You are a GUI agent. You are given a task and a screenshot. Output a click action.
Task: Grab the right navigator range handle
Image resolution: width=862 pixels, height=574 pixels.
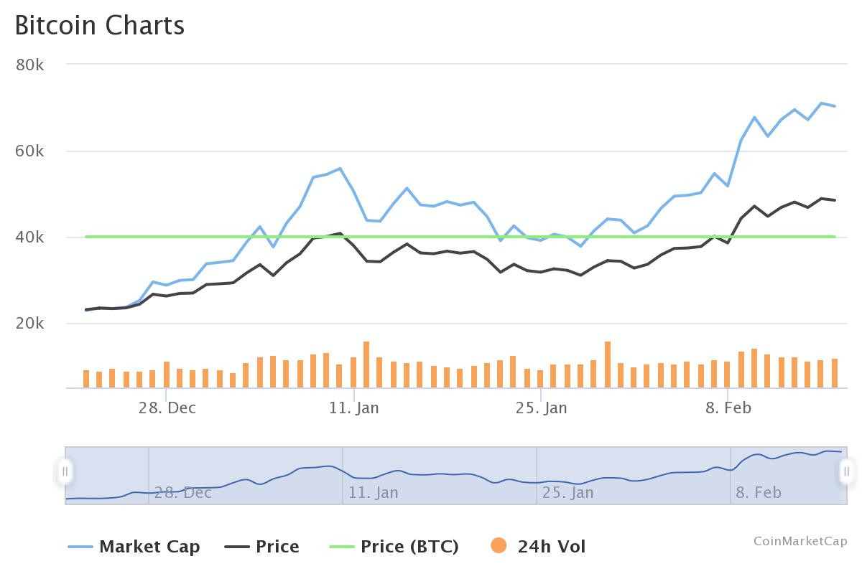coord(846,471)
